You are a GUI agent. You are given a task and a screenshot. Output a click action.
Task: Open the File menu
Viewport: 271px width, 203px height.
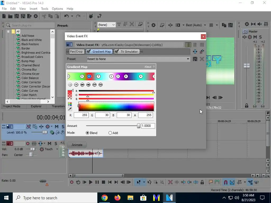click(4, 9)
